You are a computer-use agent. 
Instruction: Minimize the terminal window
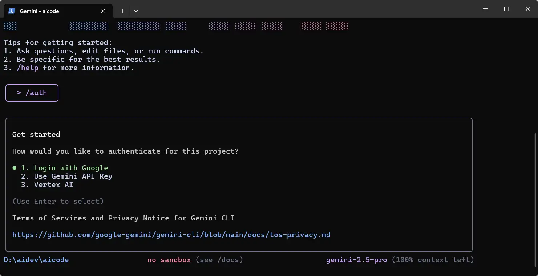point(485,9)
